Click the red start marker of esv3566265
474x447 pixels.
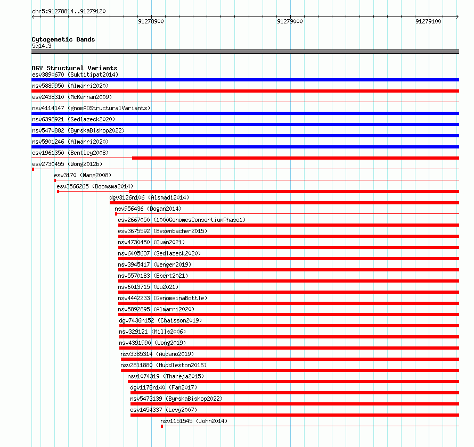tap(58, 192)
